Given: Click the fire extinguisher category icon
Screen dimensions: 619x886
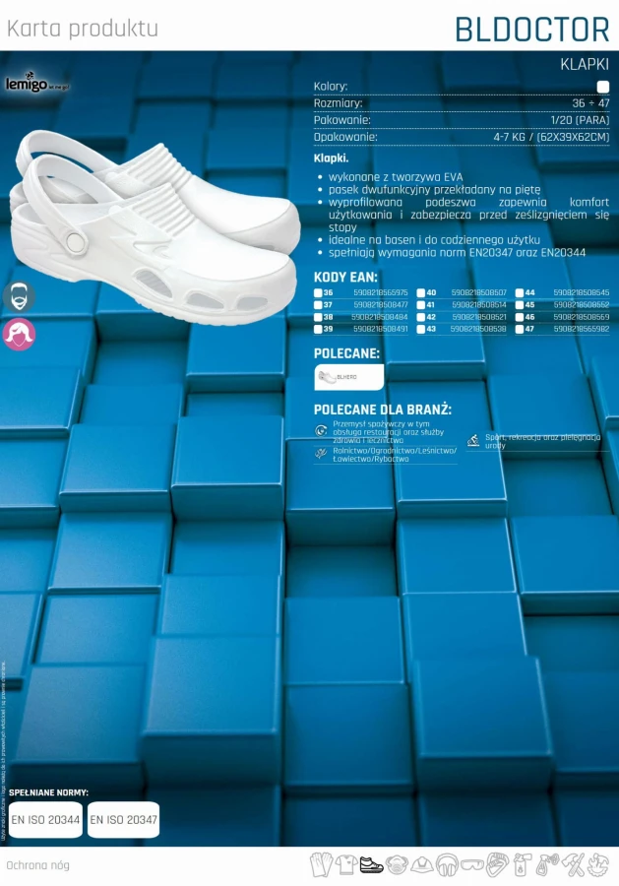Looking at the screenshot, I should coord(523,865).
